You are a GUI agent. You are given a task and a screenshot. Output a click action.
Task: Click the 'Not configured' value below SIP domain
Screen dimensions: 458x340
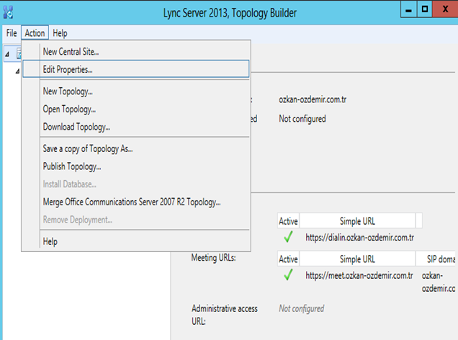tap(302, 119)
